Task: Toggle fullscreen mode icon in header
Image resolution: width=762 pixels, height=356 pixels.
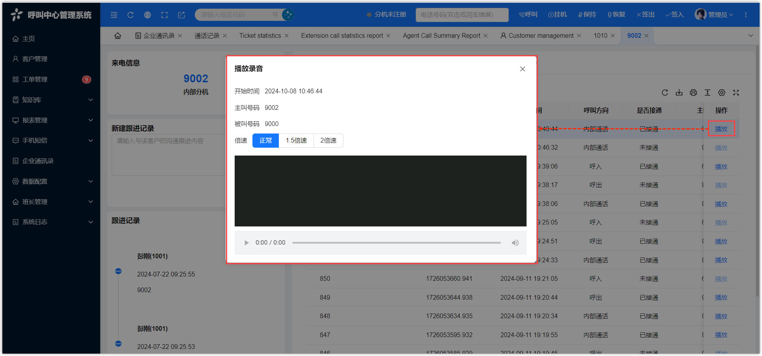Action: point(164,15)
